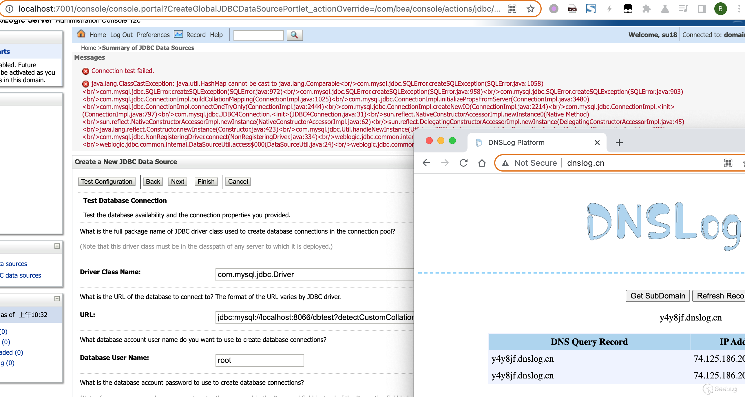This screenshot has width=745, height=397.
Task: Open the browser side panel icon
Action: (x=702, y=9)
